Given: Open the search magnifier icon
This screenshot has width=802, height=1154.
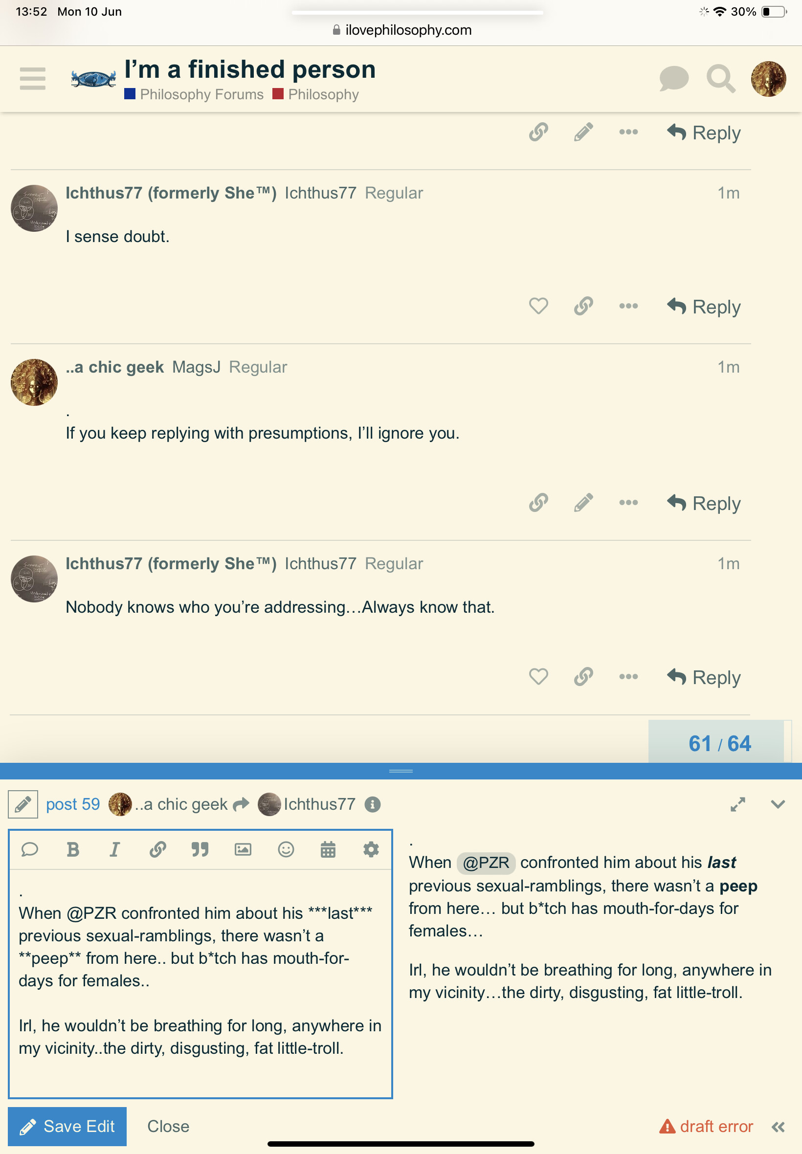Looking at the screenshot, I should point(721,78).
